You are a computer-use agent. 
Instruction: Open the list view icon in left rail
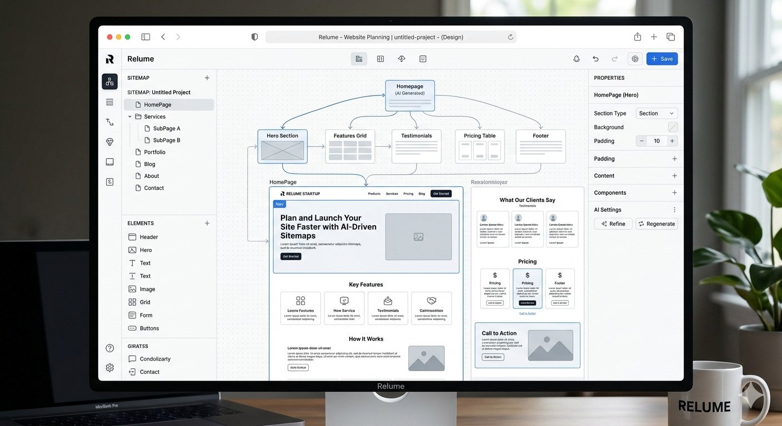[x=109, y=102]
